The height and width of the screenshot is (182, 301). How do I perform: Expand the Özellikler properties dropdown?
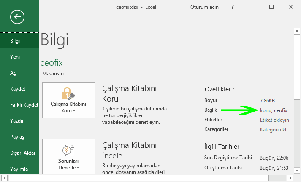tap(220, 89)
